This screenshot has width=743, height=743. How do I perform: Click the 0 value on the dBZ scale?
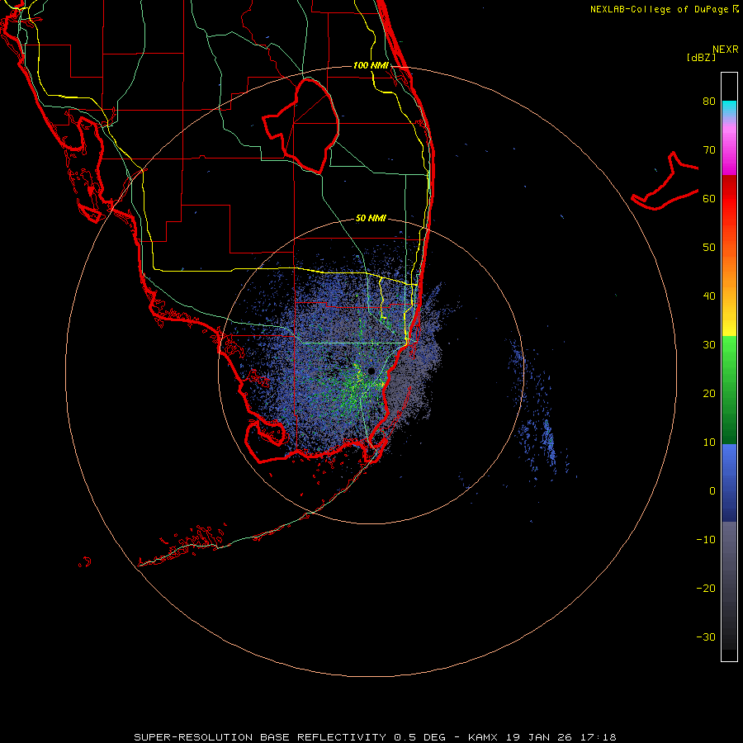(x=712, y=491)
